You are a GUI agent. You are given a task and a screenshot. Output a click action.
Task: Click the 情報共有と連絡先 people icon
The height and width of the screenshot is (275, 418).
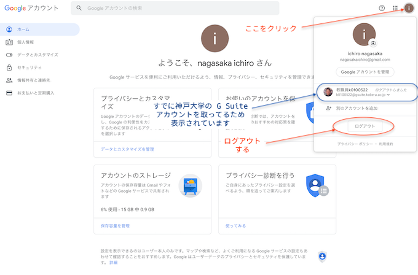[x=9, y=80]
